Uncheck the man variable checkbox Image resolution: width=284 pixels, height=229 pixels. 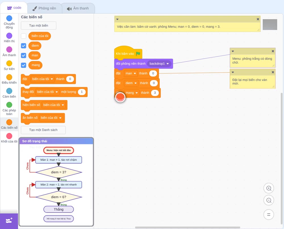[24, 55]
